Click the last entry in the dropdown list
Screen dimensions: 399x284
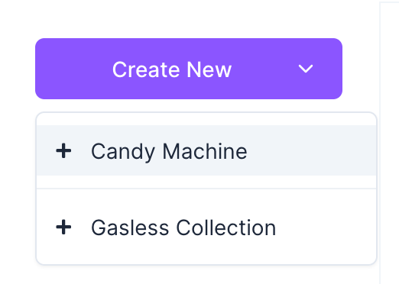206,227
